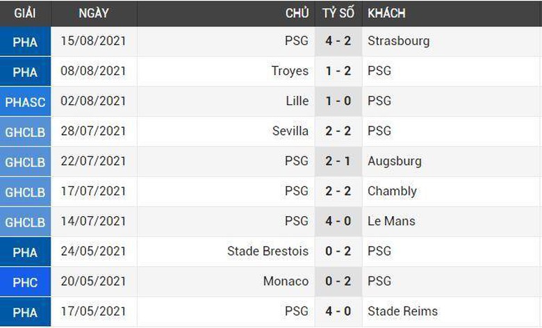
Task: Open Lille team link
Action: (x=297, y=101)
